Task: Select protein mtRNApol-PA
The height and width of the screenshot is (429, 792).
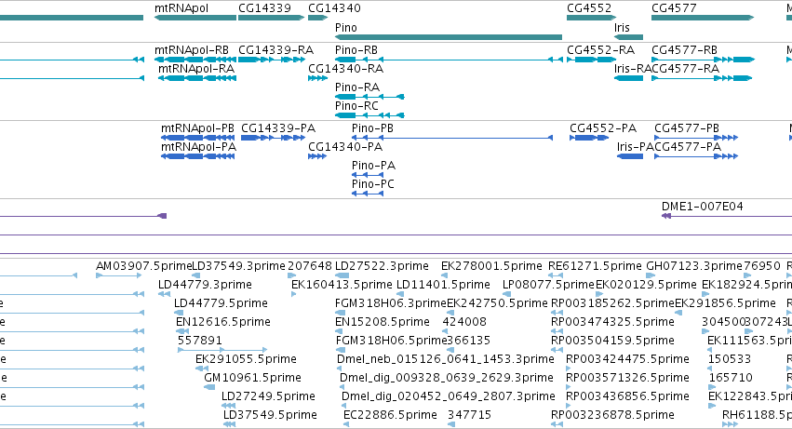Action: [198, 147]
